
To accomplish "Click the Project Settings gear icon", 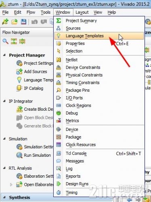I will coord(19,63).
